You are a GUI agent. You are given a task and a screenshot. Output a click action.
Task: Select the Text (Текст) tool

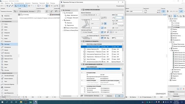click(x=6, y=81)
